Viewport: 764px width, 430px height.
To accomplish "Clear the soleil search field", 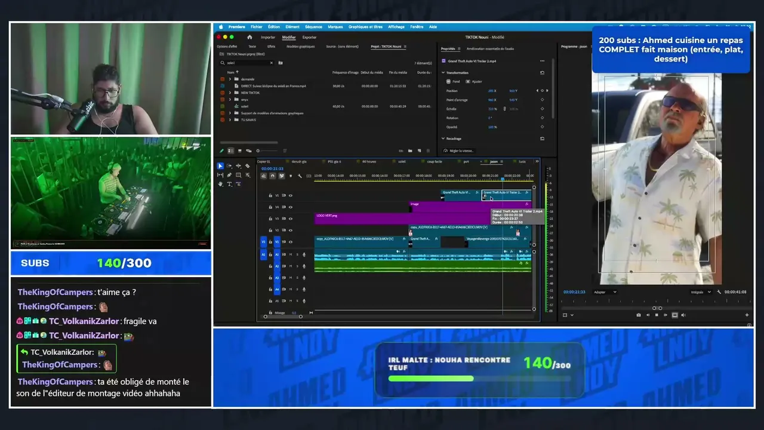I will coord(271,63).
